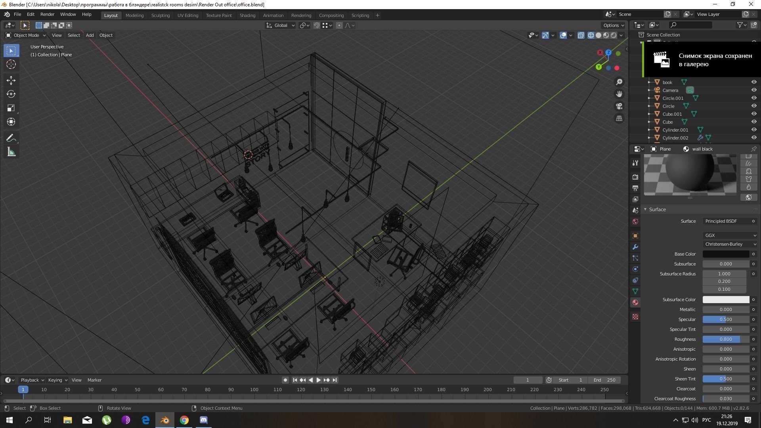Open the World properties tab icon

pyautogui.click(x=635, y=222)
